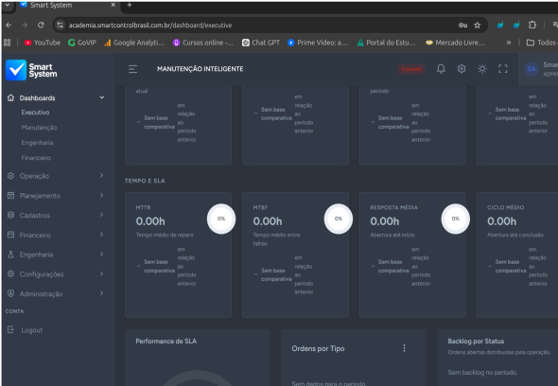This screenshot has width=558, height=386.
Task: Click the Dashboards home icon
Action: pyautogui.click(x=10, y=97)
